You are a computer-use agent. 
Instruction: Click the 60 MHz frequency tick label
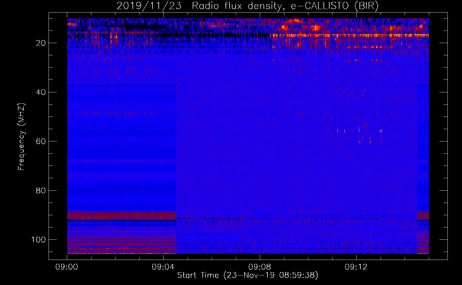pos(41,141)
